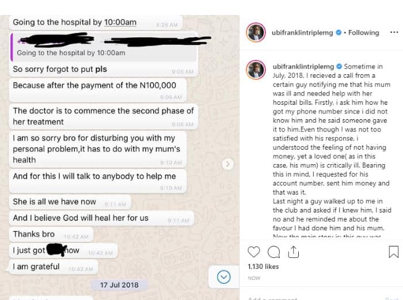Open comments via speech bubble icon
The height and width of the screenshot is (300, 403).
pos(273,252)
